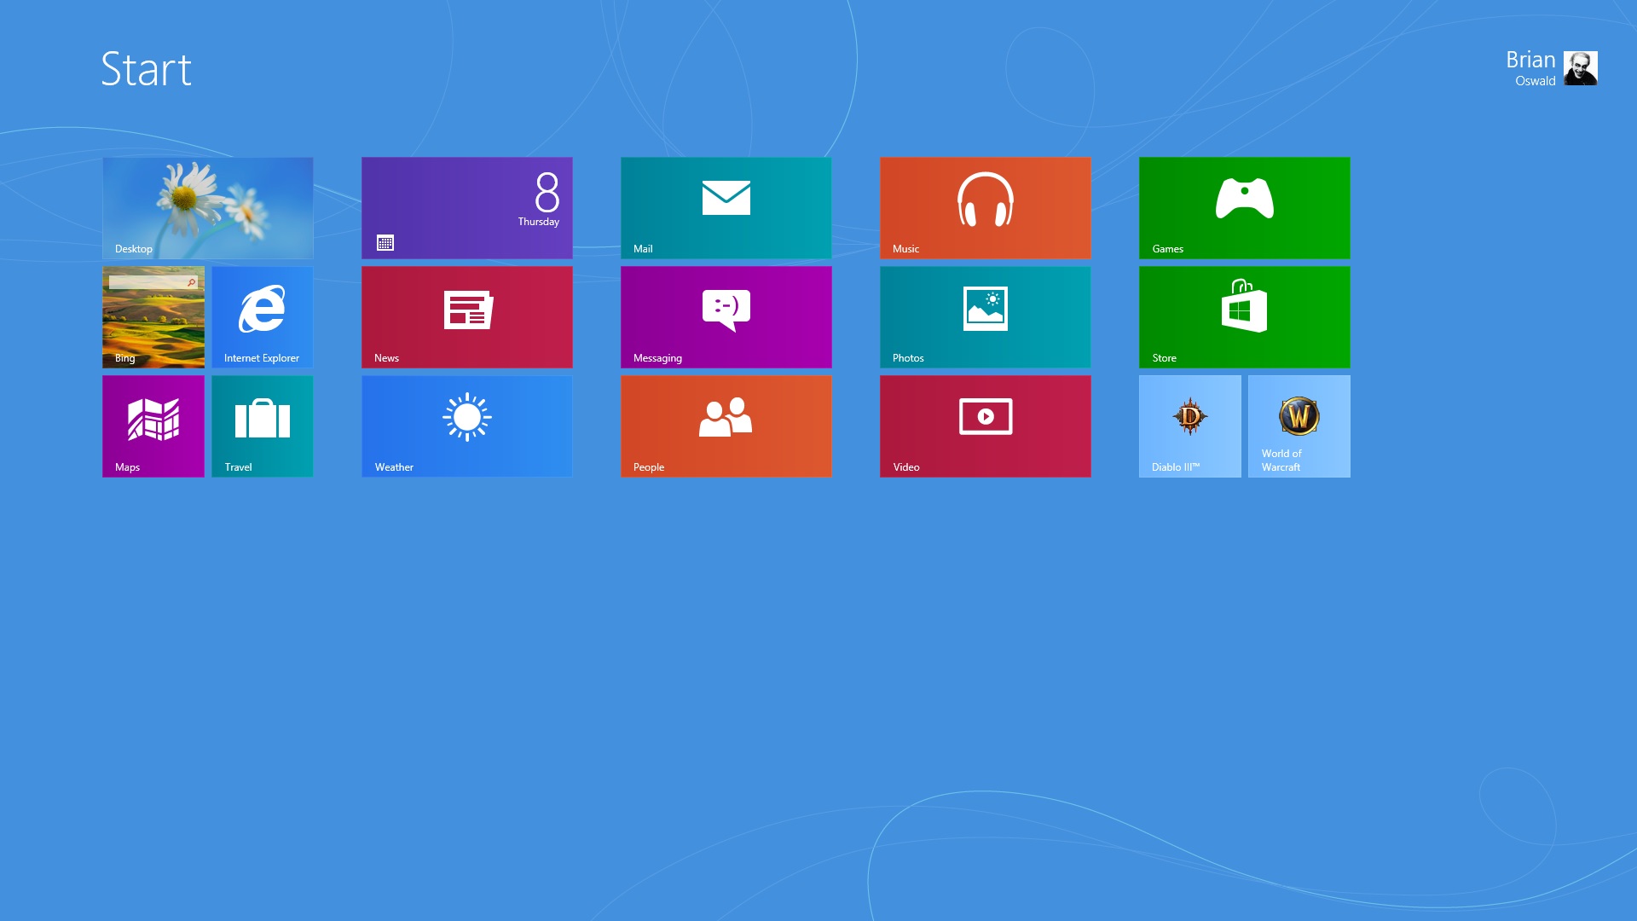Open the Games controller tile
Image resolution: width=1637 pixels, height=921 pixels.
1244,207
